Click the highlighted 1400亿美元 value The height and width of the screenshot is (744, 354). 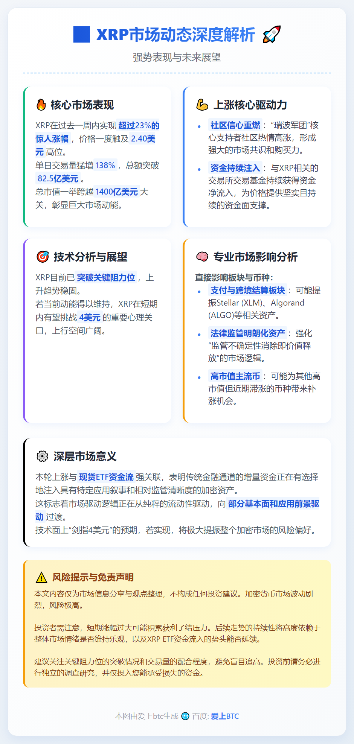117,192
